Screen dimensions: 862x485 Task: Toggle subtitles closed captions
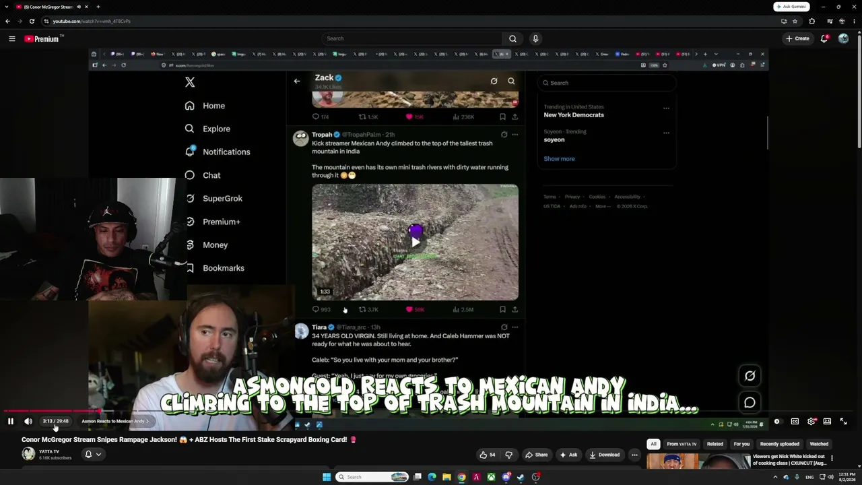click(795, 421)
